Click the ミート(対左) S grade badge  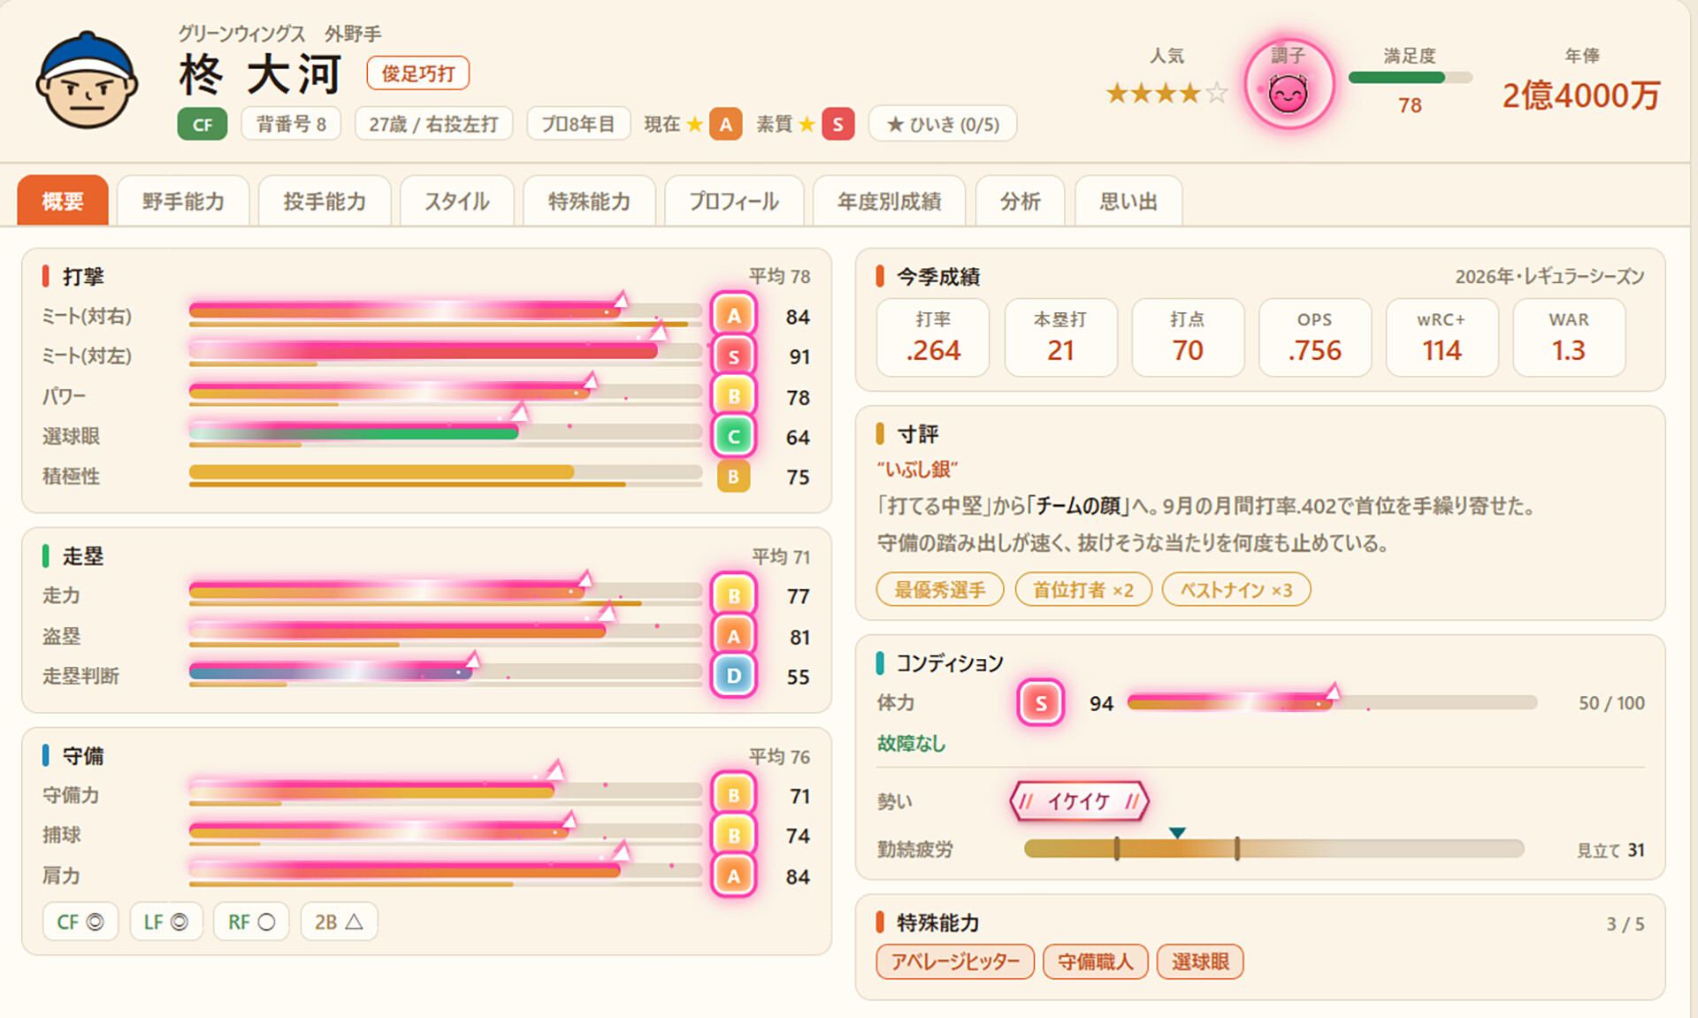click(733, 356)
